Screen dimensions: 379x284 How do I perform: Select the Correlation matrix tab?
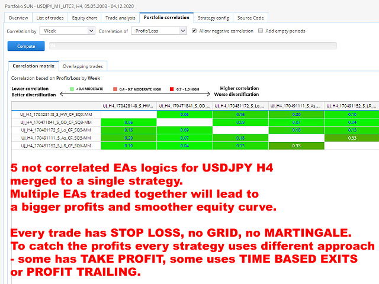tap(33, 66)
